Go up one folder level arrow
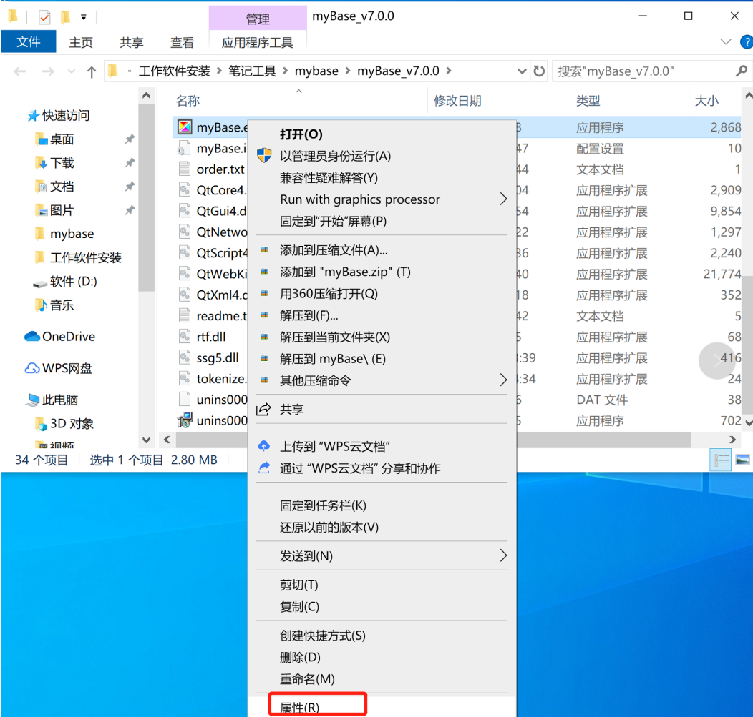The width and height of the screenshot is (753, 717). [x=91, y=72]
